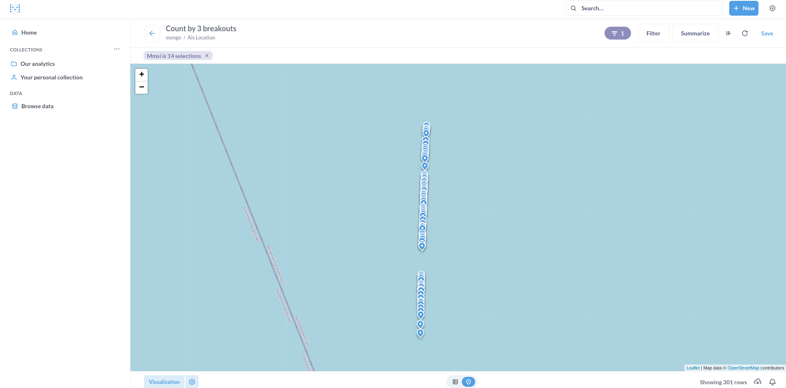Click 'Showing 301 rows' text
786x388 pixels.
point(723,382)
